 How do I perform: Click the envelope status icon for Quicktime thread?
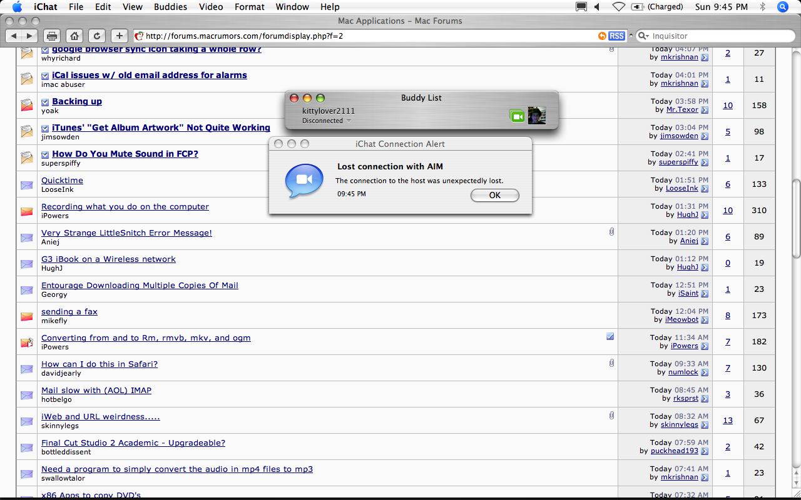[x=27, y=185]
